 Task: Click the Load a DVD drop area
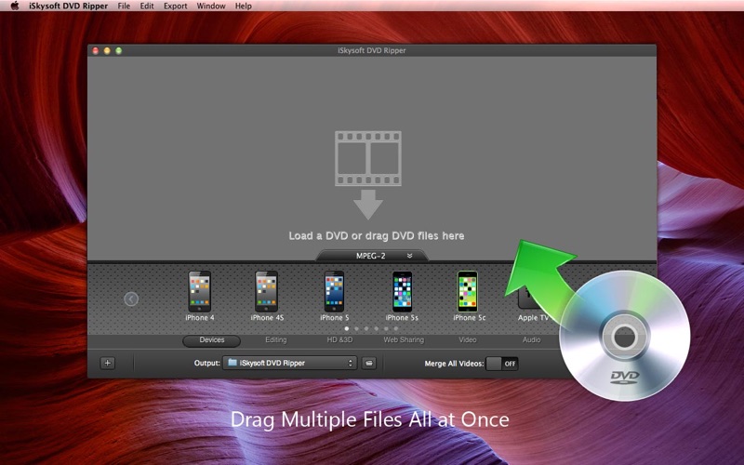click(x=372, y=186)
